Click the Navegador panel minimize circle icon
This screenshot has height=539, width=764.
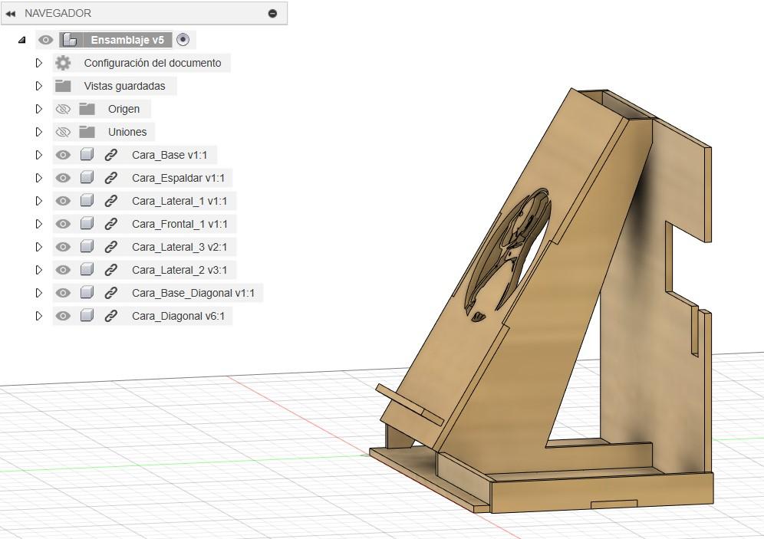273,14
